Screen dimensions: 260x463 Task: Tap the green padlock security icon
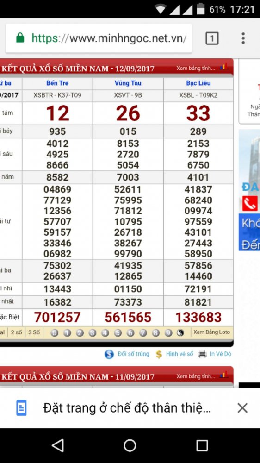pos(20,38)
